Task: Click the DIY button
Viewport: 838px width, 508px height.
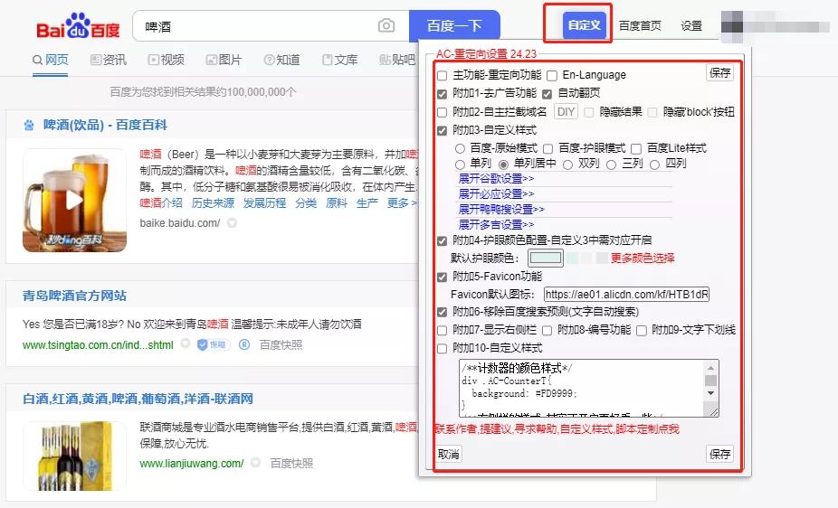Action: click(x=566, y=111)
